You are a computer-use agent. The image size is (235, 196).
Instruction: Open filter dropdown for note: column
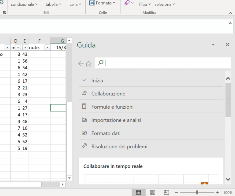point(47,48)
